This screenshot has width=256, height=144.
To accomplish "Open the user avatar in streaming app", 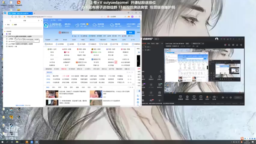I will (217, 39).
